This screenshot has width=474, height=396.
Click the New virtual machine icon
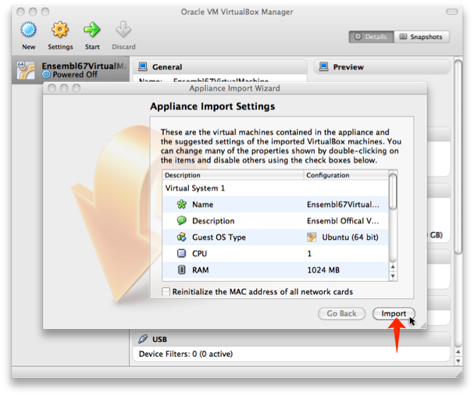coord(28,30)
